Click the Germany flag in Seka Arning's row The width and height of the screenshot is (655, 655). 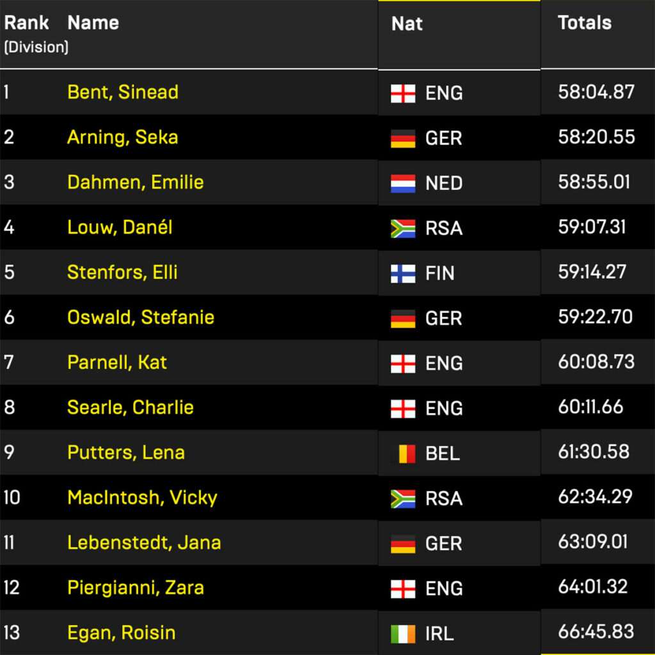point(403,138)
